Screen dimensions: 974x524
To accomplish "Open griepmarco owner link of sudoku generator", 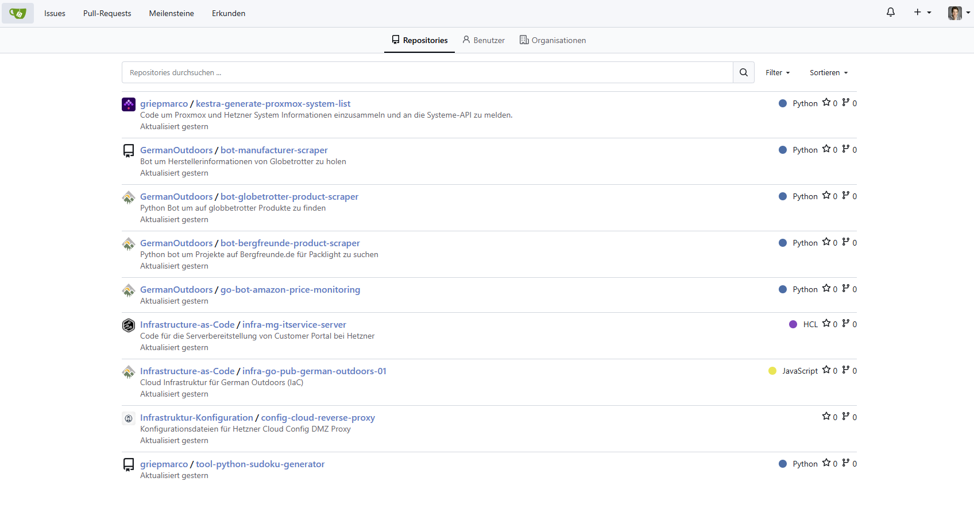I will click(x=164, y=464).
